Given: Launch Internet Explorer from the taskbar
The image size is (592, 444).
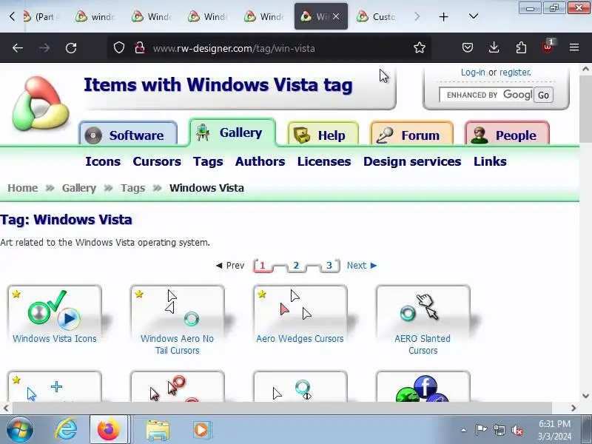Looking at the screenshot, I should 66,430.
